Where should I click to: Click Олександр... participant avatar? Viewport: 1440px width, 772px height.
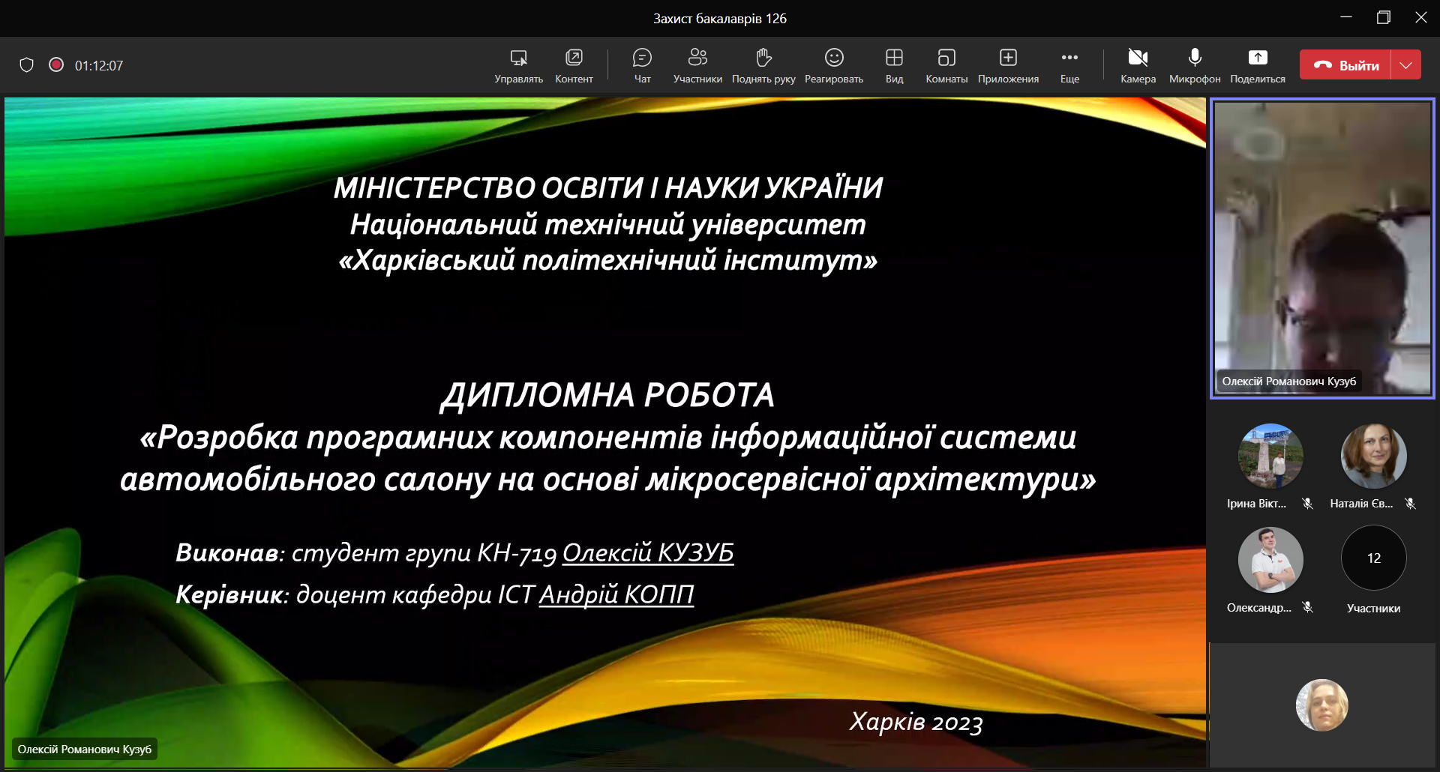point(1270,560)
